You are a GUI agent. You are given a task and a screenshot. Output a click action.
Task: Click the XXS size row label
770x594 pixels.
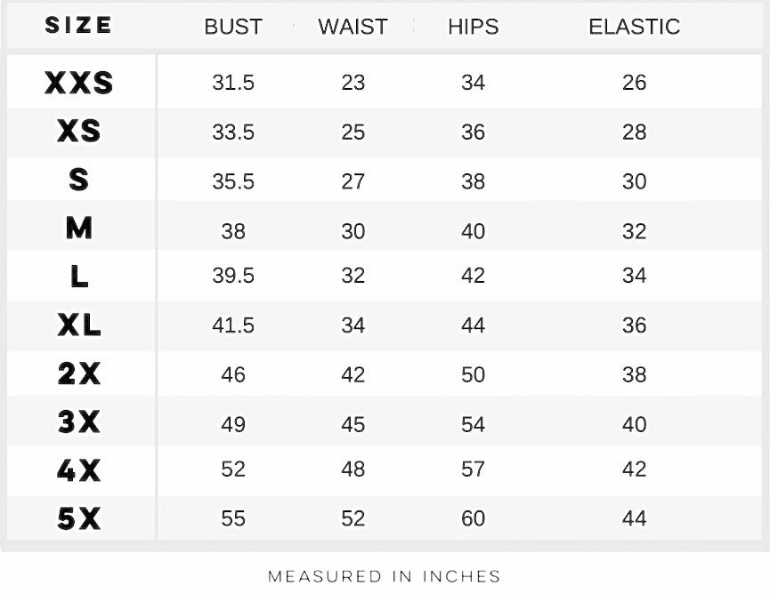79,83
